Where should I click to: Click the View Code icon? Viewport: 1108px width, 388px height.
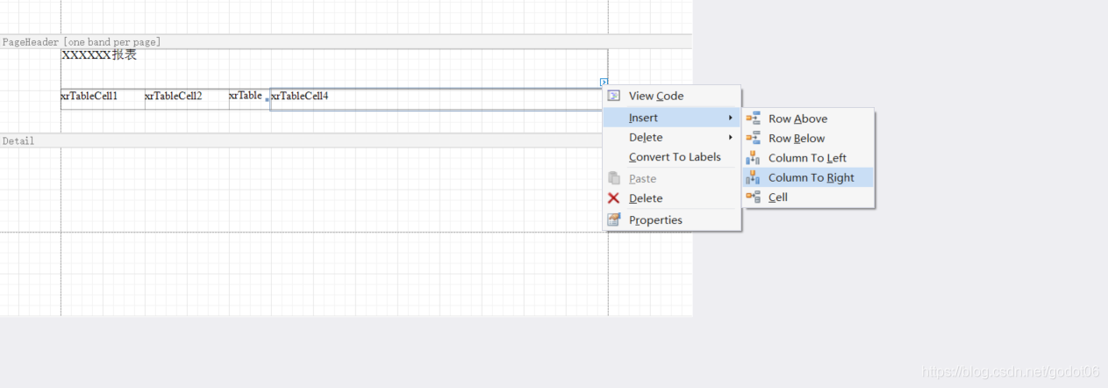tap(614, 96)
